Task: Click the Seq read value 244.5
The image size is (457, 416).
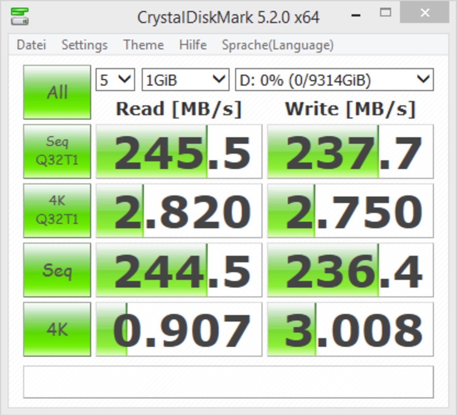Action: point(179,270)
